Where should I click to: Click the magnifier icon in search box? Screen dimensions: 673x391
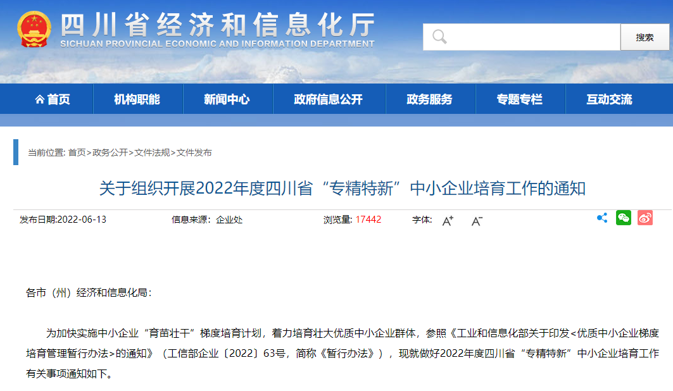point(439,37)
